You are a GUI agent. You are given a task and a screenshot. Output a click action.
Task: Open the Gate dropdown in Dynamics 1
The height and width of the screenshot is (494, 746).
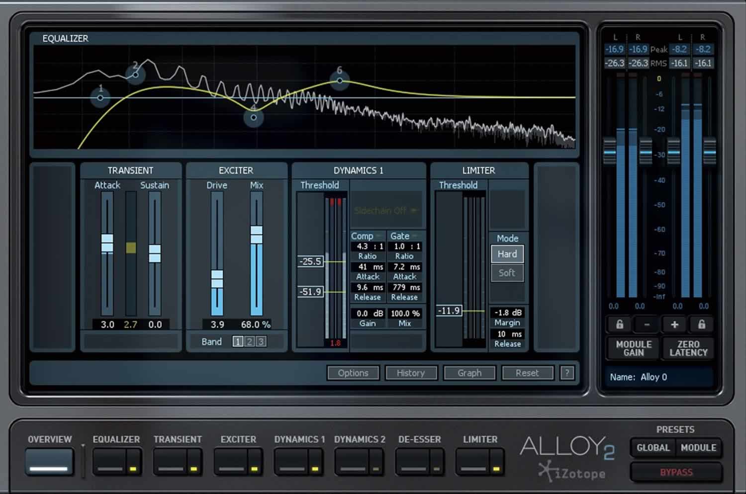[x=404, y=236]
